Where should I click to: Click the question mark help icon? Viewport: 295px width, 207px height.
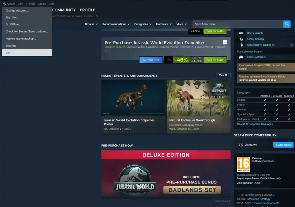[292, 45]
